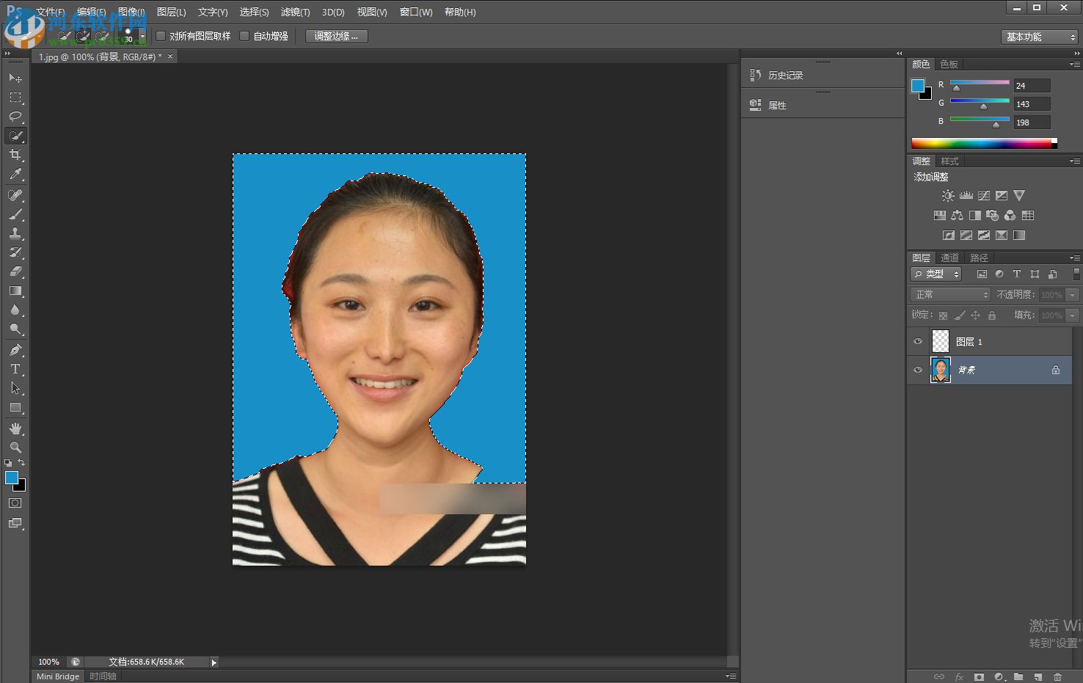1083x683 pixels.
Task: Open 填充 fill dropdown arrow
Action: [1072, 315]
